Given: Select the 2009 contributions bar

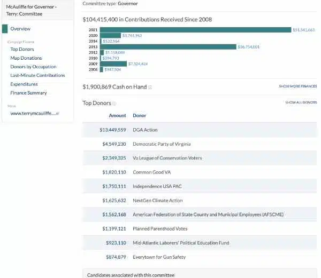Looking at the screenshot, I should click(x=113, y=64).
